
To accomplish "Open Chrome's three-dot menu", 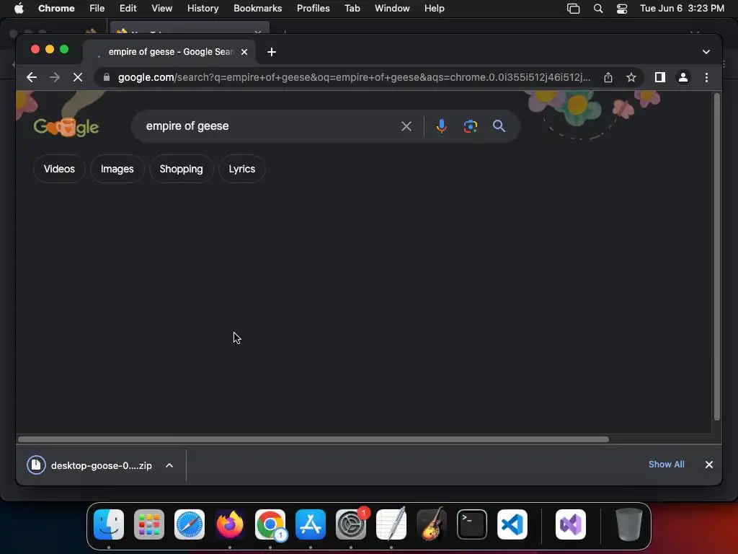I will 706,77.
